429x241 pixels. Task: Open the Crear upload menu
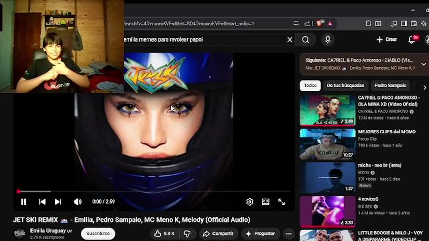387,39
